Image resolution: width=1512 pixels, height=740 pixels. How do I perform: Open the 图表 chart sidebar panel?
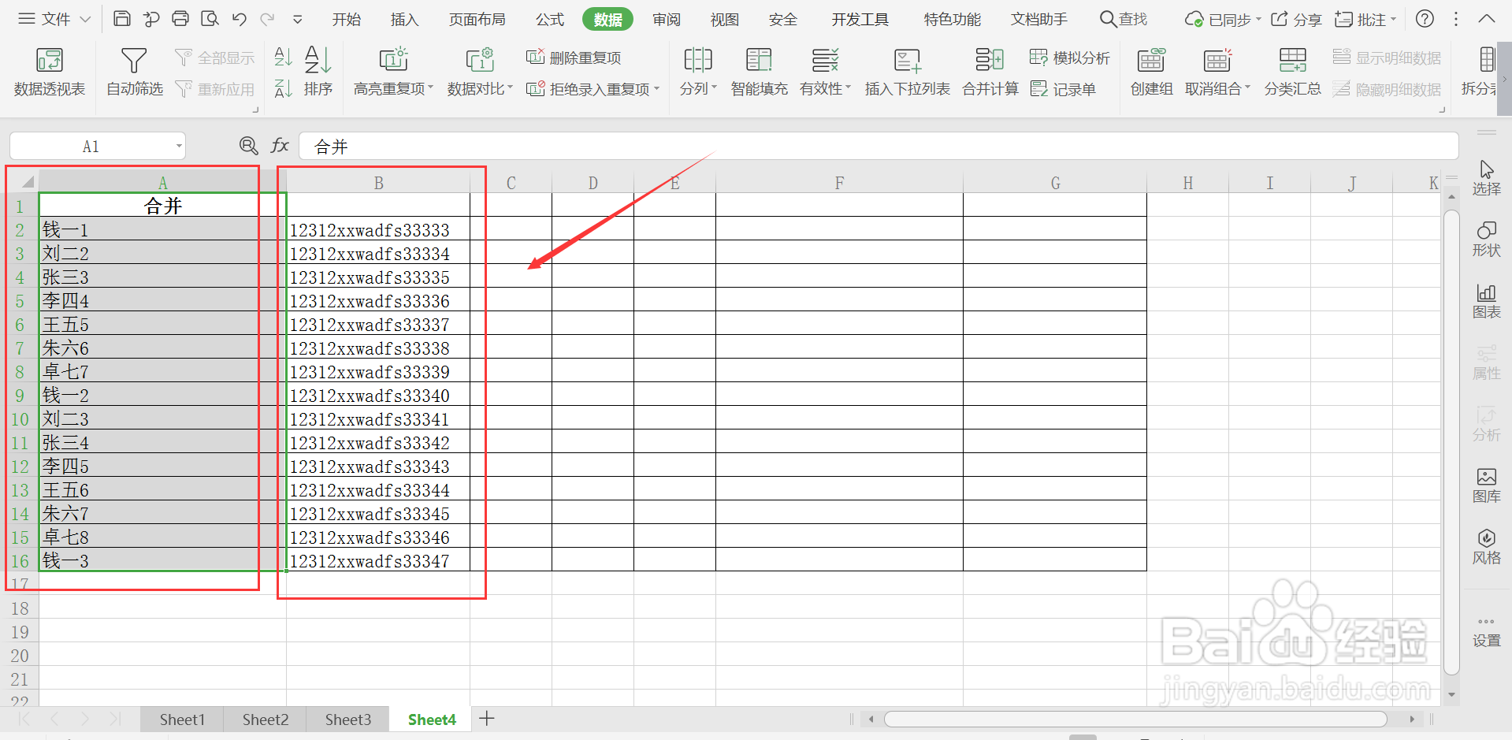[1486, 301]
